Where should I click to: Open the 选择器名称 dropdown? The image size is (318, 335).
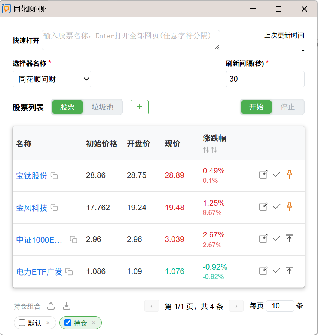pyautogui.click(x=52, y=79)
